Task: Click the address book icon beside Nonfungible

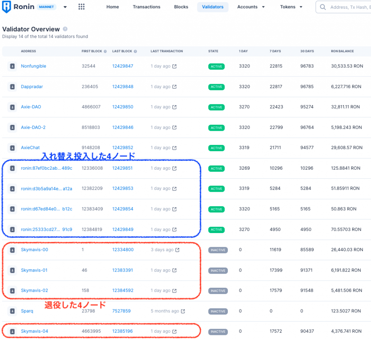Action: (12, 66)
